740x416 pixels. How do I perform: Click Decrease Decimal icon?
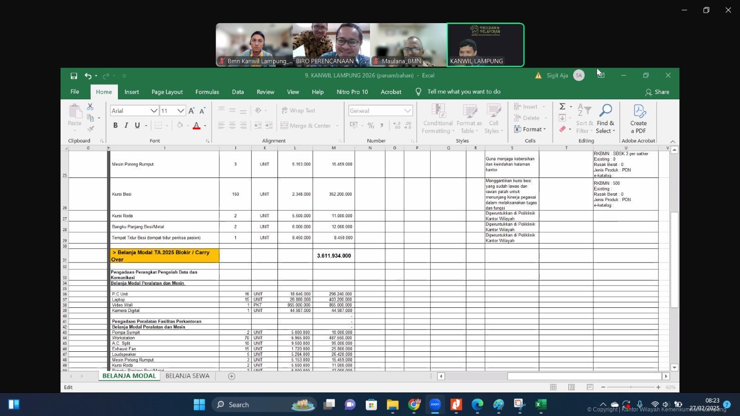click(x=408, y=125)
